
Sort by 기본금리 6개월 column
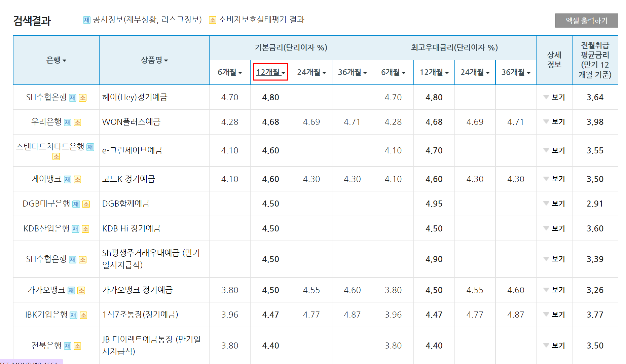[x=230, y=72]
